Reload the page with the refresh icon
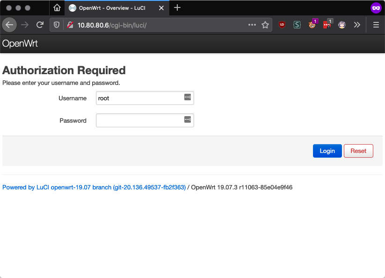The image size is (385, 278). [40, 25]
